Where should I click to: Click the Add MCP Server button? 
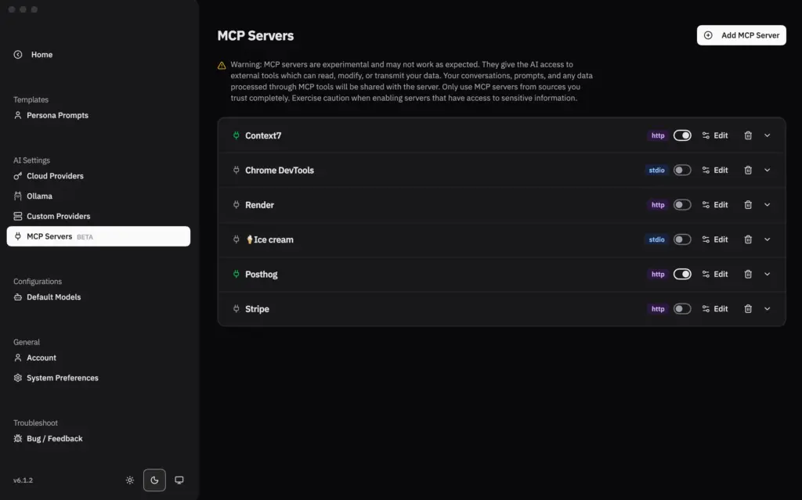(x=741, y=35)
